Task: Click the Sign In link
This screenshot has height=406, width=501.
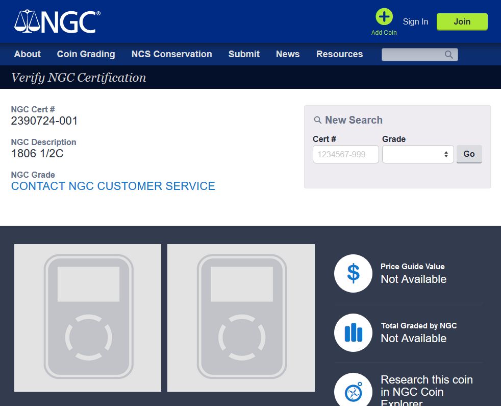Action: [x=415, y=22]
